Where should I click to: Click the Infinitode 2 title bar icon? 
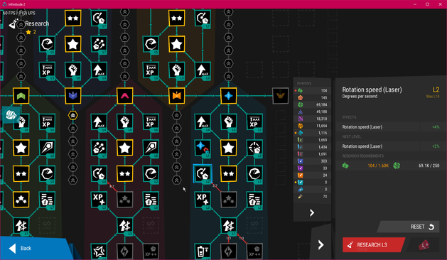(x=4, y=4)
